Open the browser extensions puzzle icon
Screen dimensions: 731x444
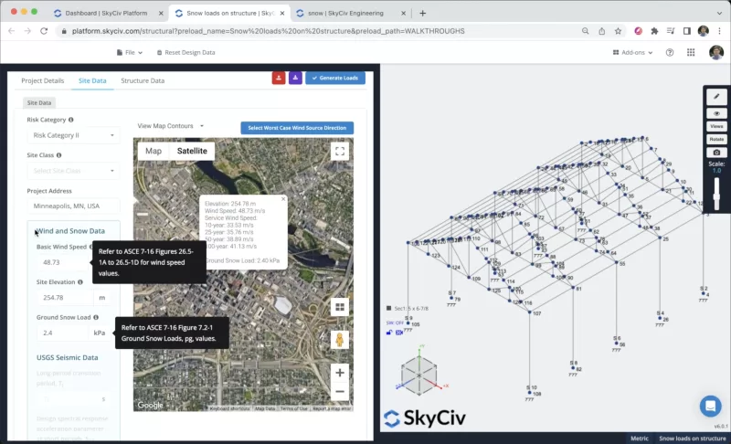654,31
